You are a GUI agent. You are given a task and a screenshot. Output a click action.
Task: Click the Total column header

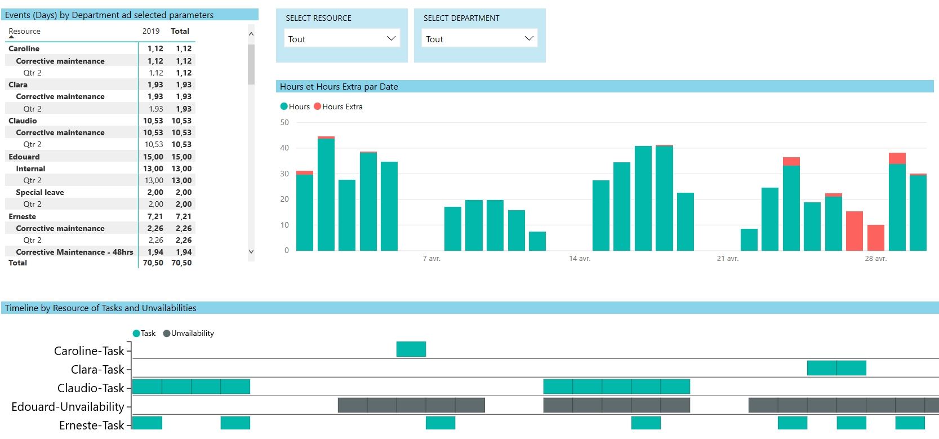click(x=180, y=32)
